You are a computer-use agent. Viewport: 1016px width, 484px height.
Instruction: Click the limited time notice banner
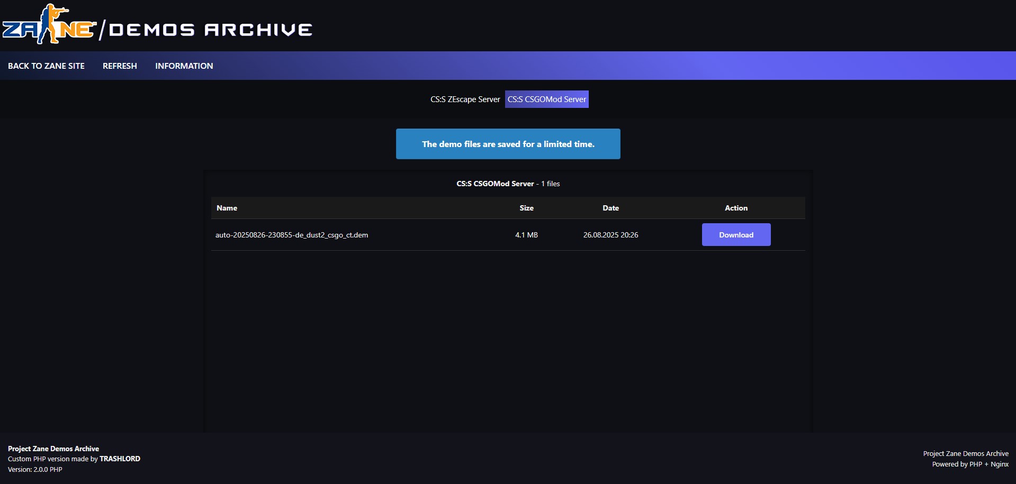pyautogui.click(x=508, y=144)
